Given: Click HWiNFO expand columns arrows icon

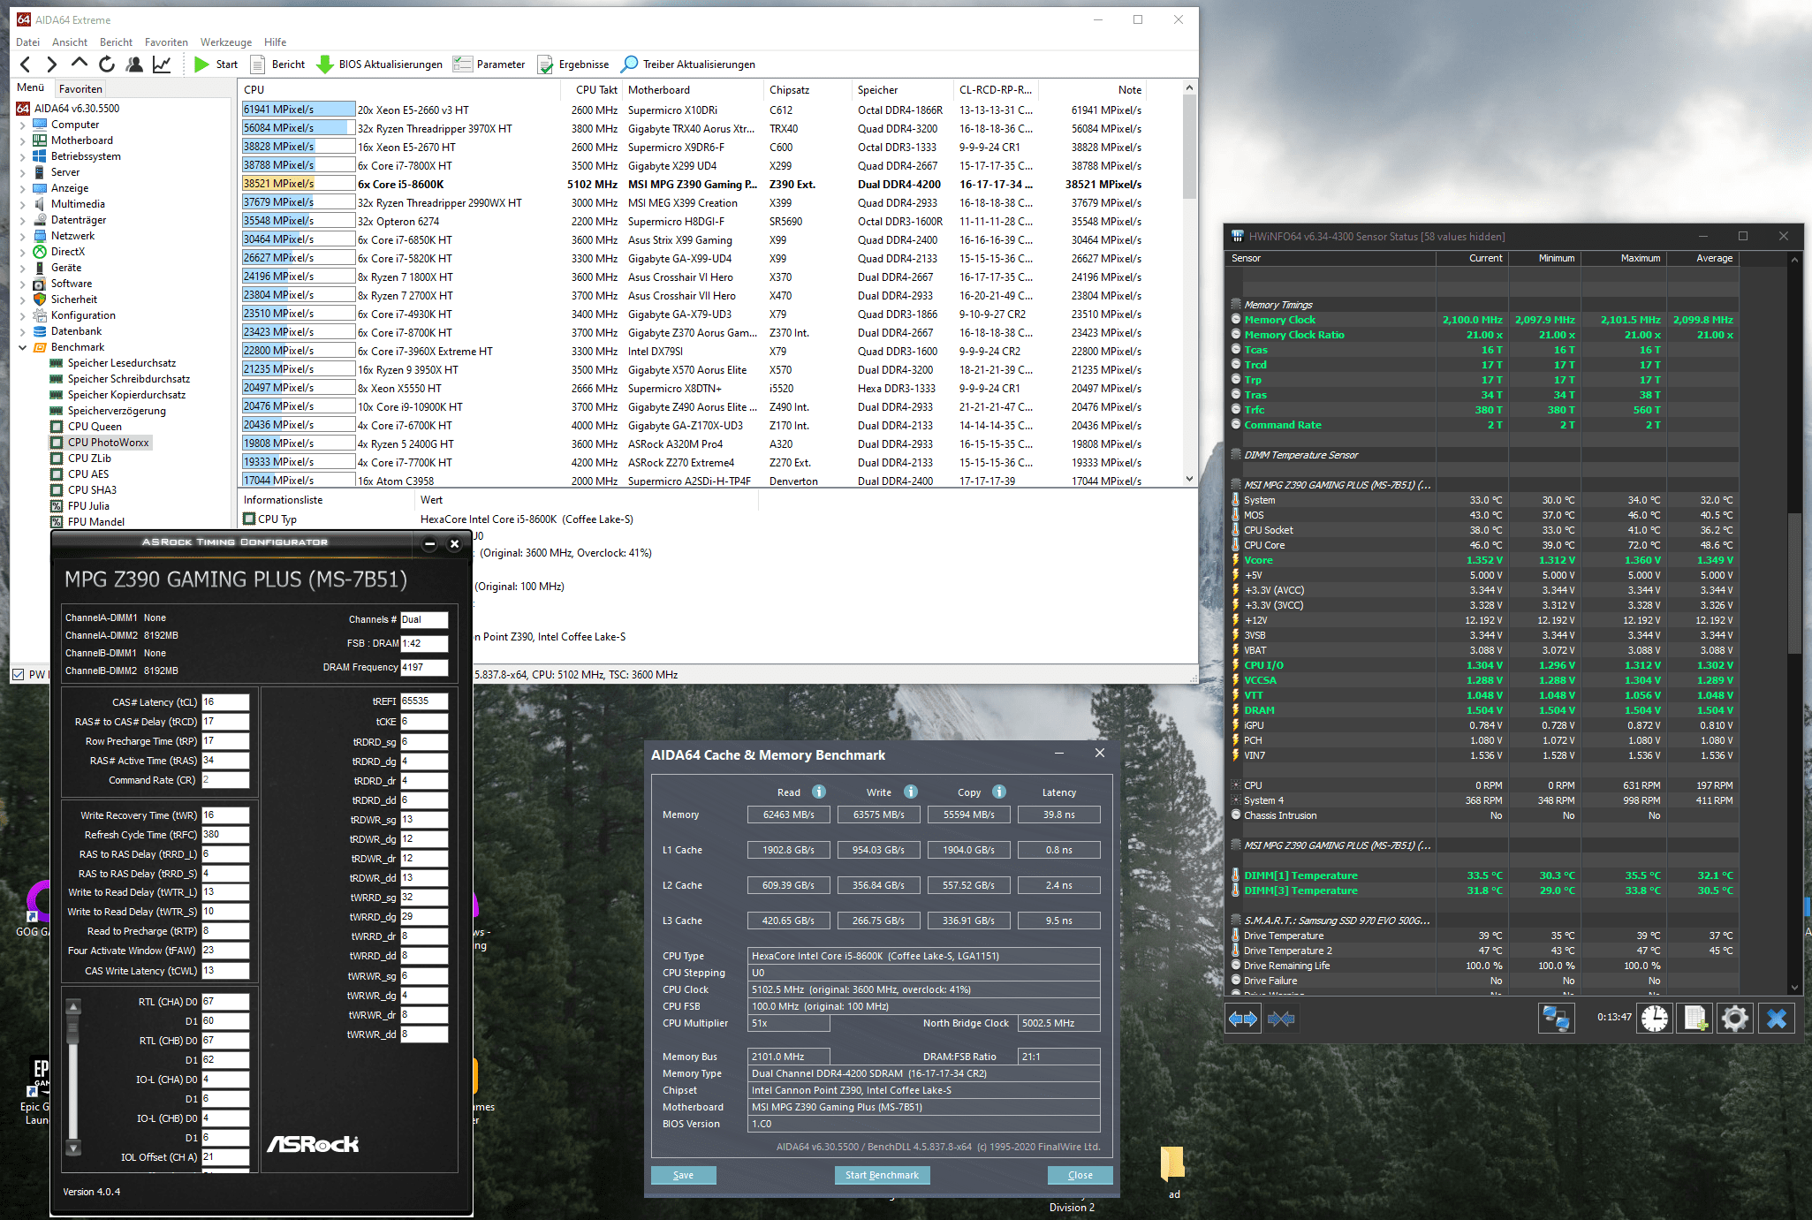Looking at the screenshot, I should click(1243, 1019).
